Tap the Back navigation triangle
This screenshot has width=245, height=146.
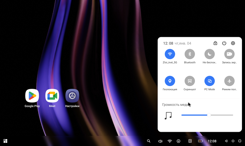click(226, 141)
